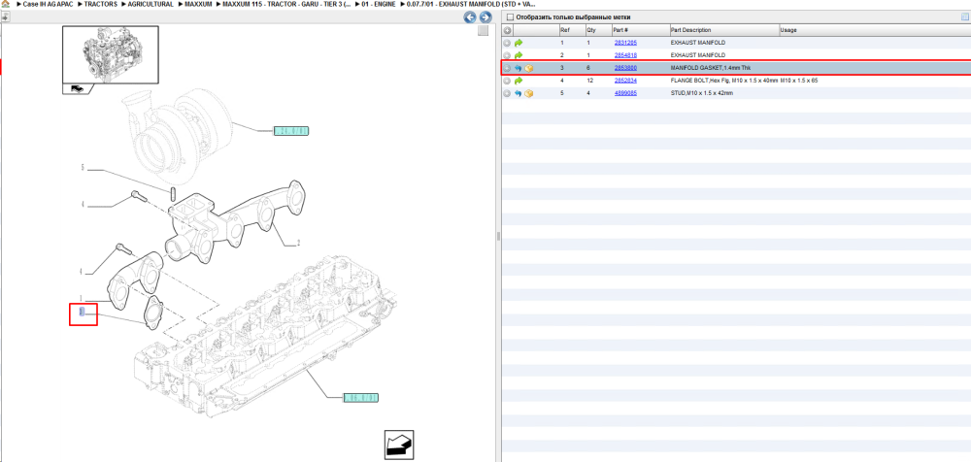Click circle icon on FLANGE BOLT row
971x462 pixels.
pyautogui.click(x=507, y=81)
